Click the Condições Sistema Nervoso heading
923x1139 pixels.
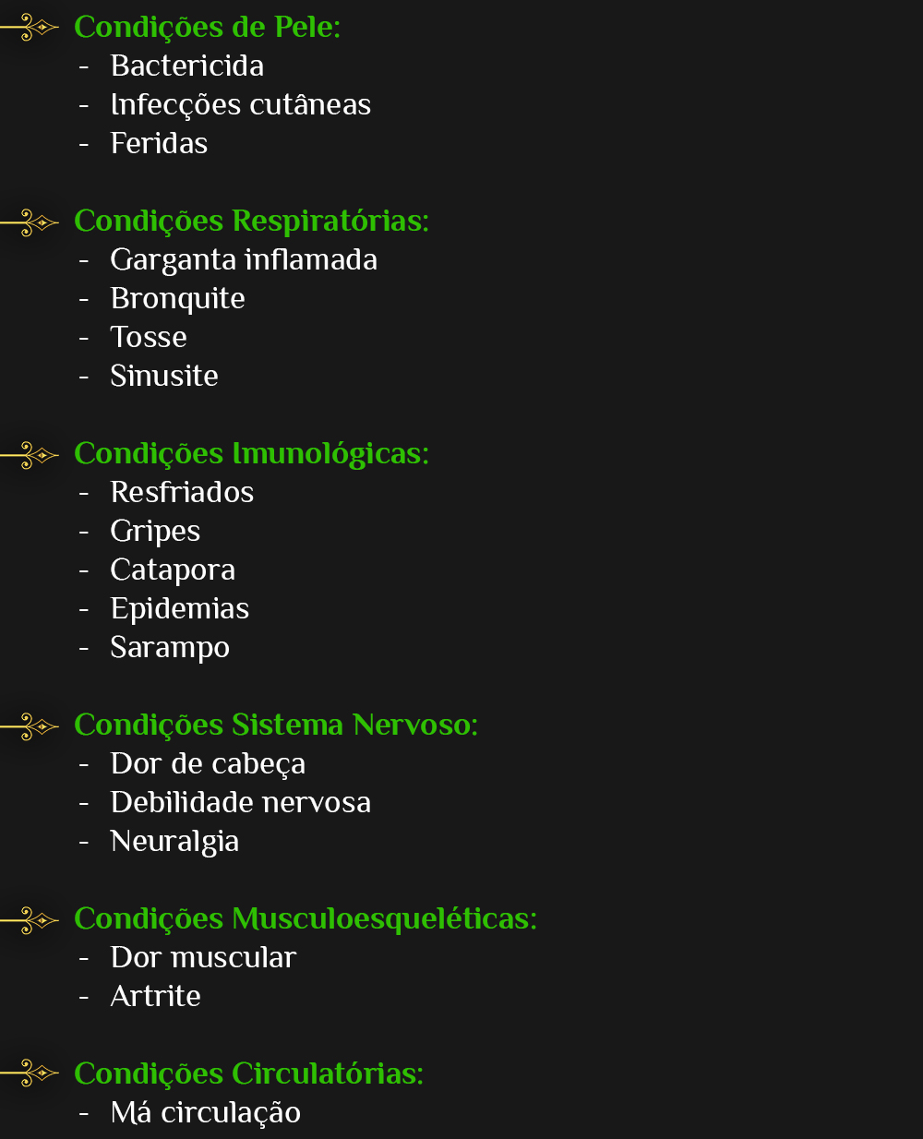coord(276,725)
